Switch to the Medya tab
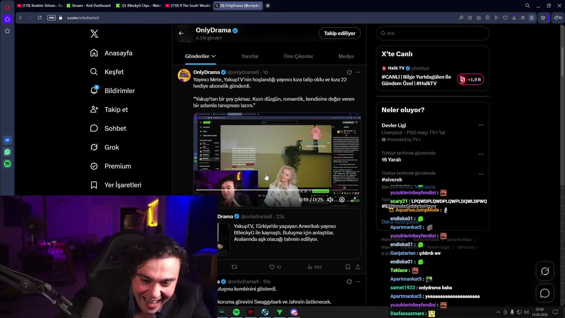The image size is (565, 318). (x=346, y=56)
